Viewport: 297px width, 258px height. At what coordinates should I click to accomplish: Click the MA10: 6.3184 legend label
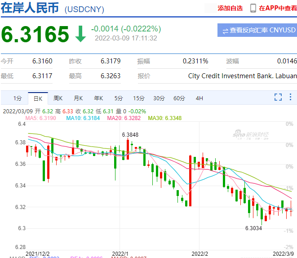tap(83, 118)
